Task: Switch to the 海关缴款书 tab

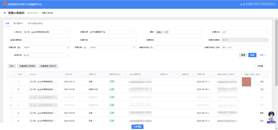Action: [18, 23]
